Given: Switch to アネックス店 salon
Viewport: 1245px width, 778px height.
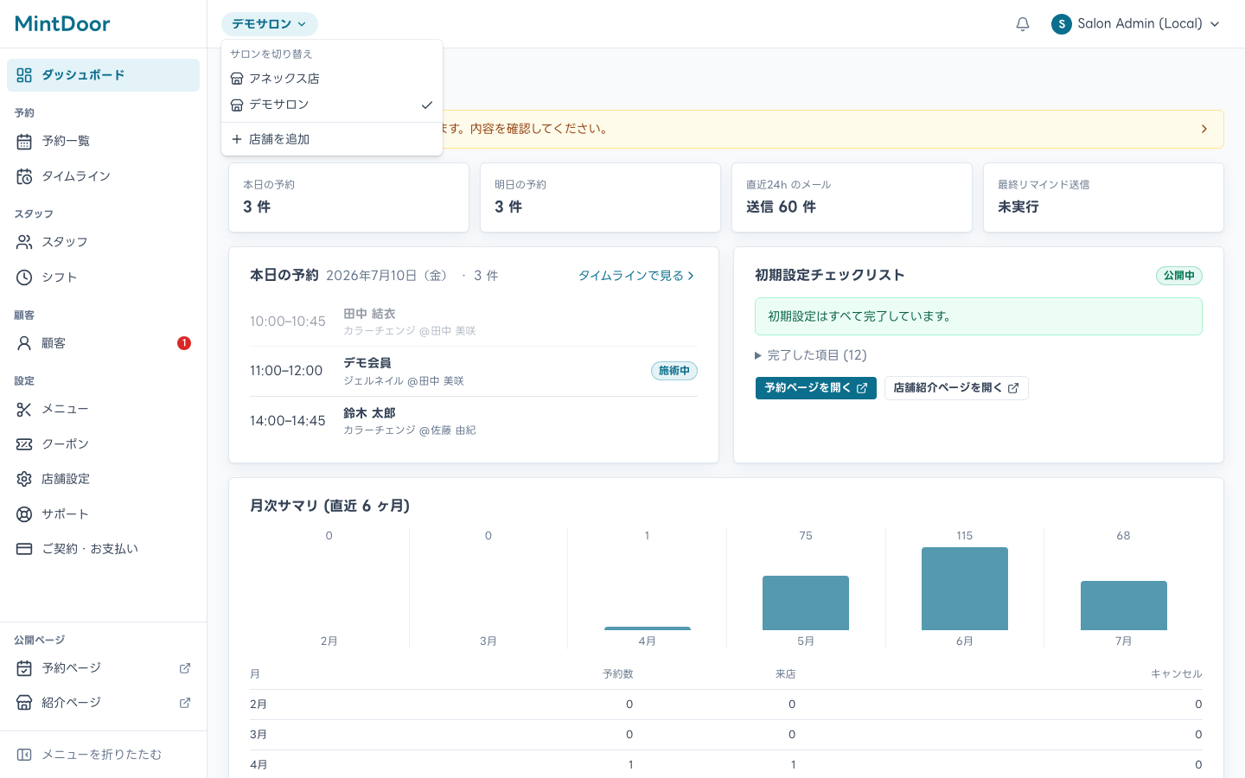Looking at the screenshot, I should click(332, 79).
